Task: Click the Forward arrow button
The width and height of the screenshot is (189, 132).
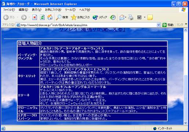Action: [x=24, y=18]
